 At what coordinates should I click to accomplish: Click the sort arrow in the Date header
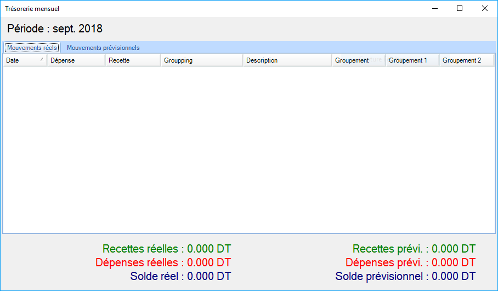pos(42,59)
